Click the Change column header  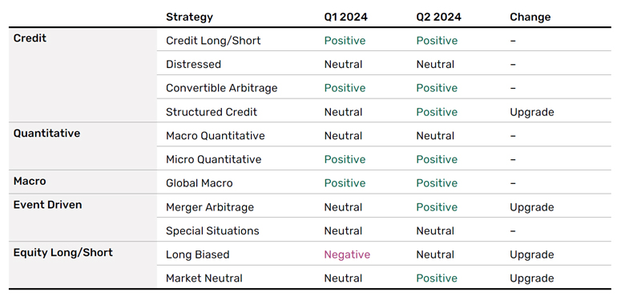click(530, 18)
